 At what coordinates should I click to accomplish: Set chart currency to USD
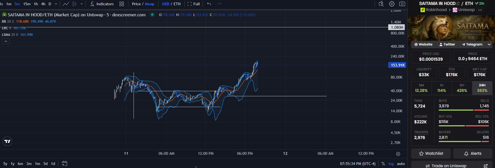click(x=166, y=4)
